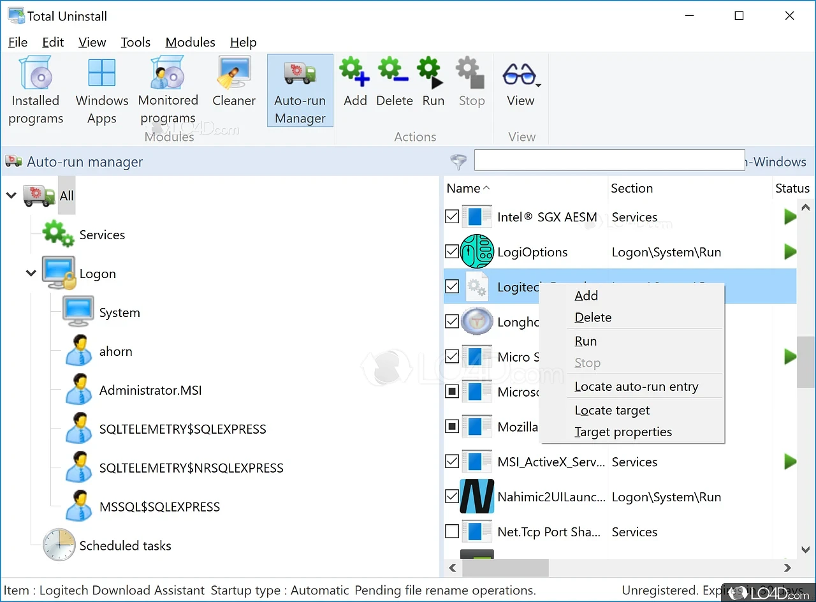Collapse the Logon tree branch

[31, 274]
